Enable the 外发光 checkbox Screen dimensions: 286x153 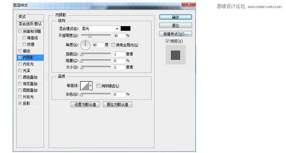[x=20, y=97]
